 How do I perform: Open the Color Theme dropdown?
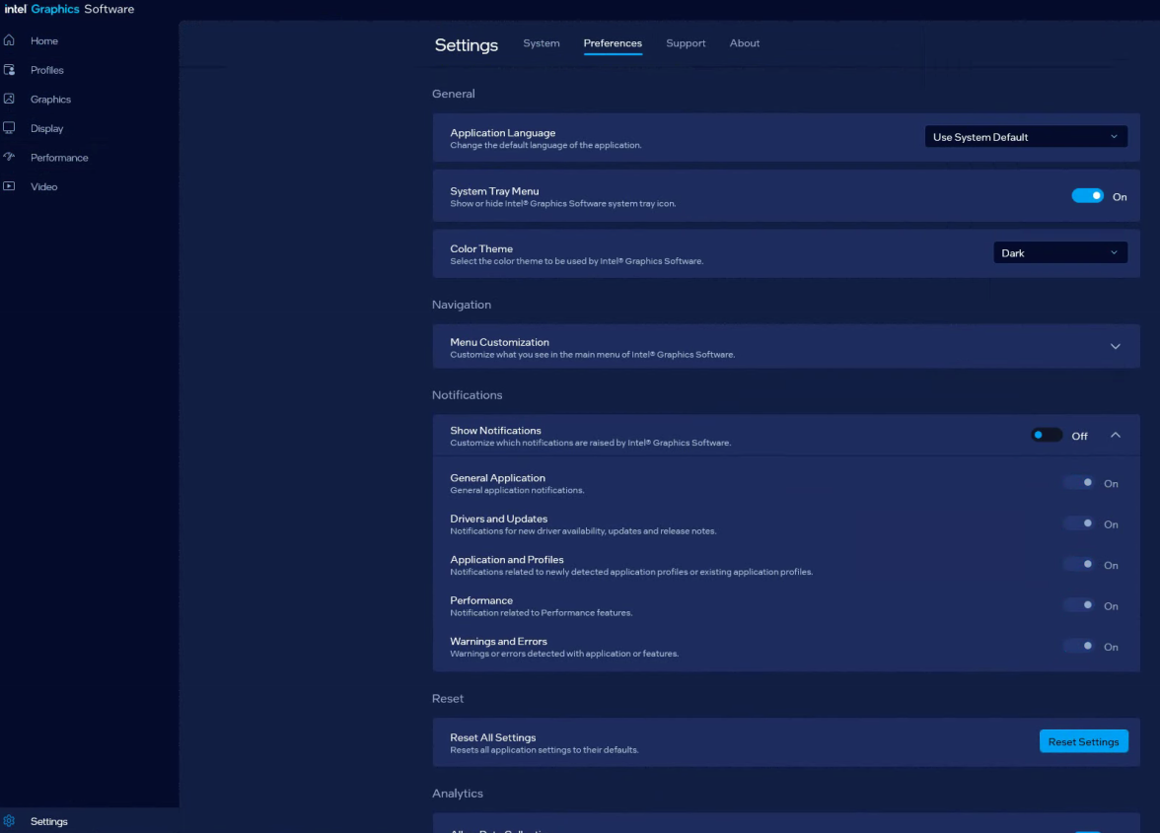coord(1060,252)
